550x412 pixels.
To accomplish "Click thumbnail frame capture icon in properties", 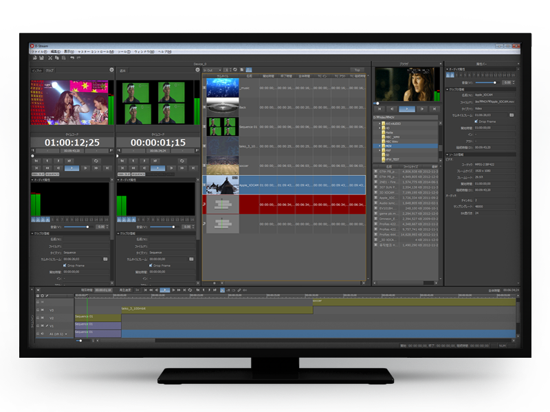I will coord(511,115).
